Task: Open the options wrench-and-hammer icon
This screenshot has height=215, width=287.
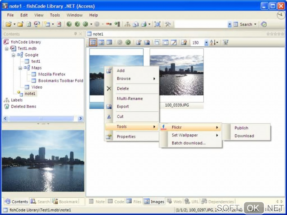Action: pyautogui.click(x=168, y=24)
